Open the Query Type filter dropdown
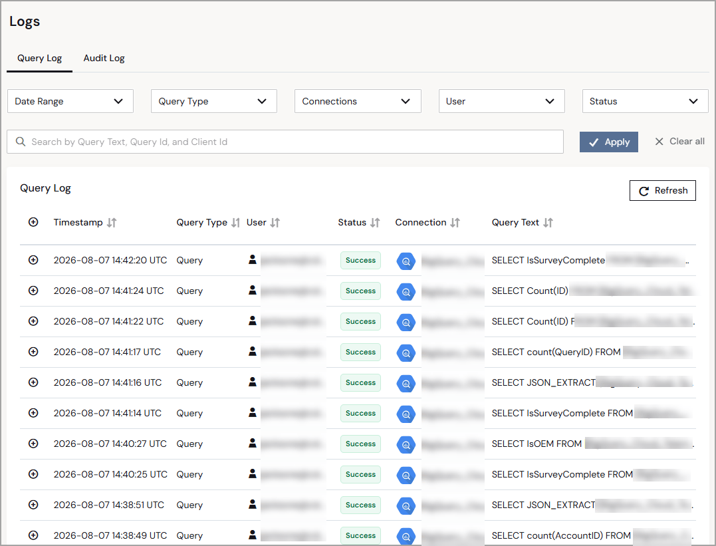 pyautogui.click(x=213, y=101)
